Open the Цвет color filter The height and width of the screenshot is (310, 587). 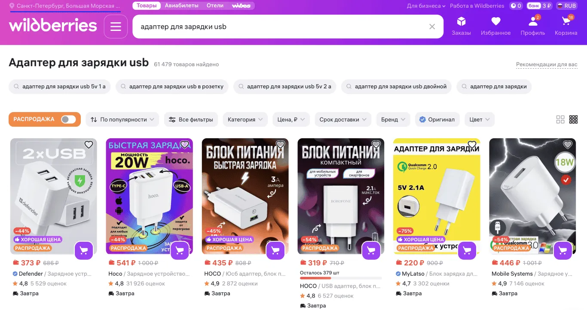(x=480, y=119)
